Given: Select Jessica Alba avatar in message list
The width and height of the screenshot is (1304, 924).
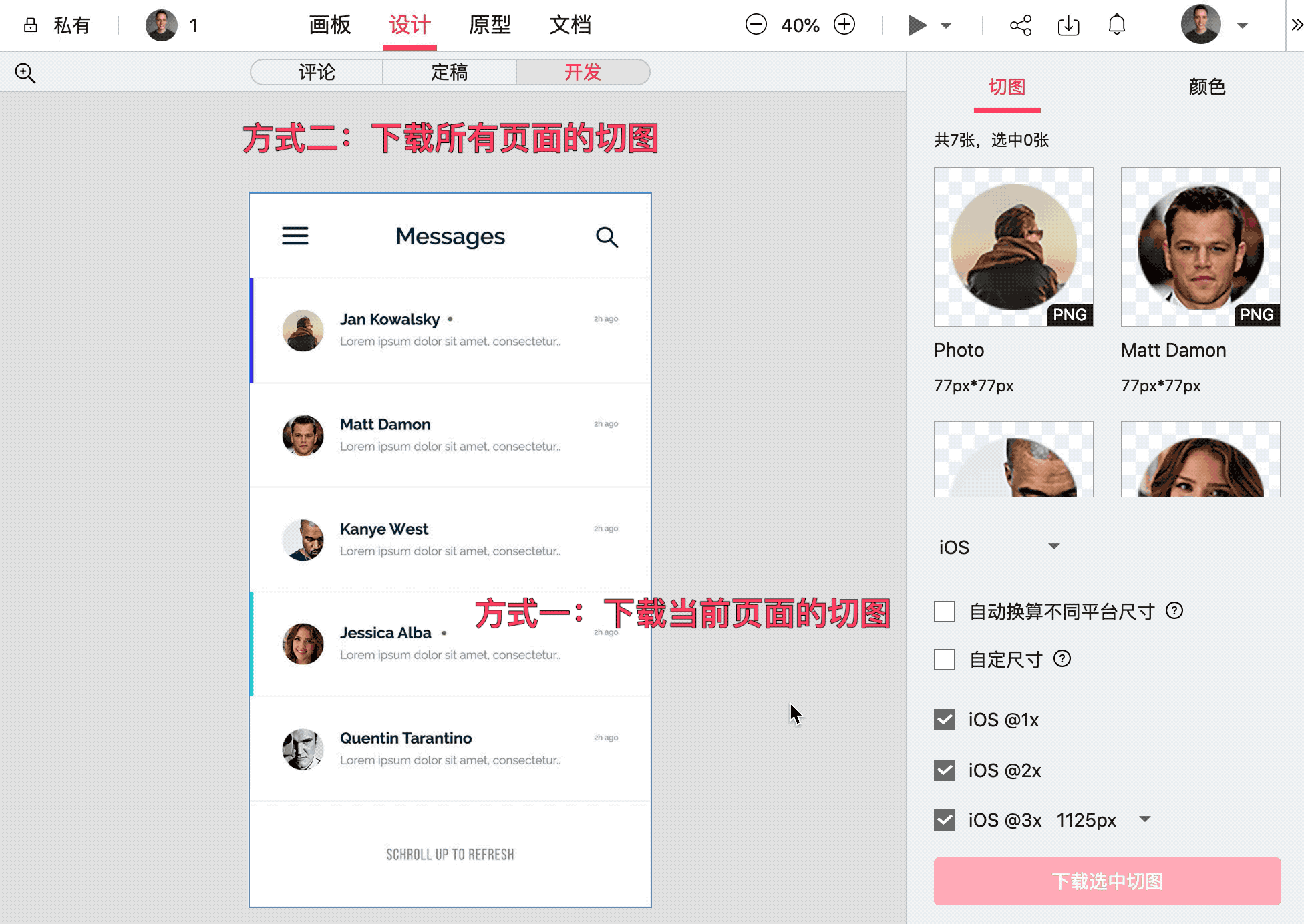Looking at the screenshot, I should pyautogui.click(x=303, y=644).
